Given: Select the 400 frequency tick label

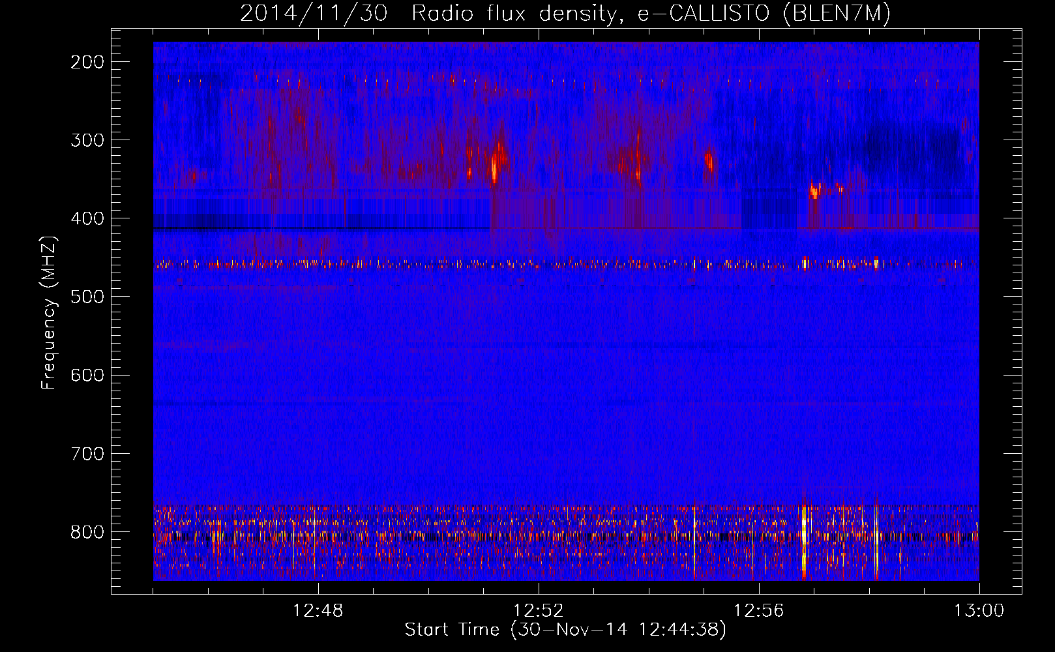Looking at the screenshot, I should pyautogui.click(x=87, y=218).
